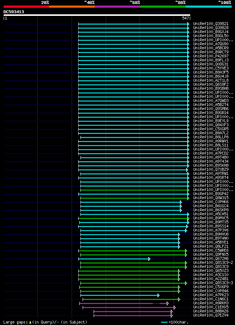
Task: Click the purple alignment bar for B8BAZ6
Action: [133, 311]
